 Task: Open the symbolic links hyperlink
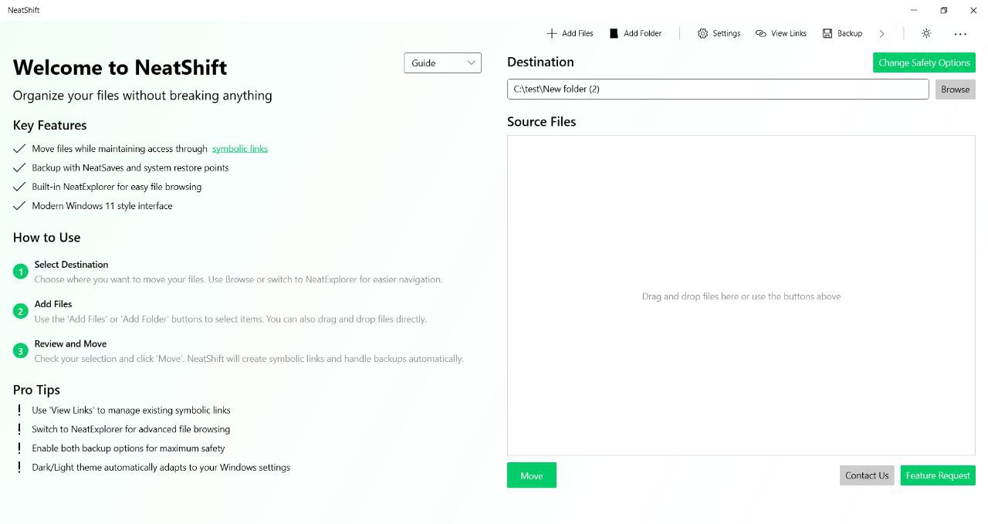240,149
